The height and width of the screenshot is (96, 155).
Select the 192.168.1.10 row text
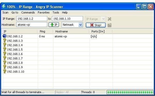[x=16, y=72]
